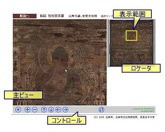Open the 解説へ explanation button
Screen dimensions: 165x132
[25, 16]
